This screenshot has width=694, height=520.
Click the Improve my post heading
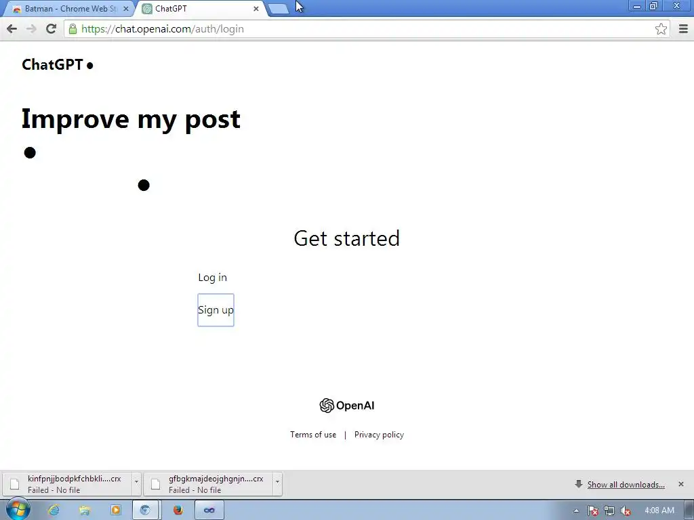(x=131, y=119)
